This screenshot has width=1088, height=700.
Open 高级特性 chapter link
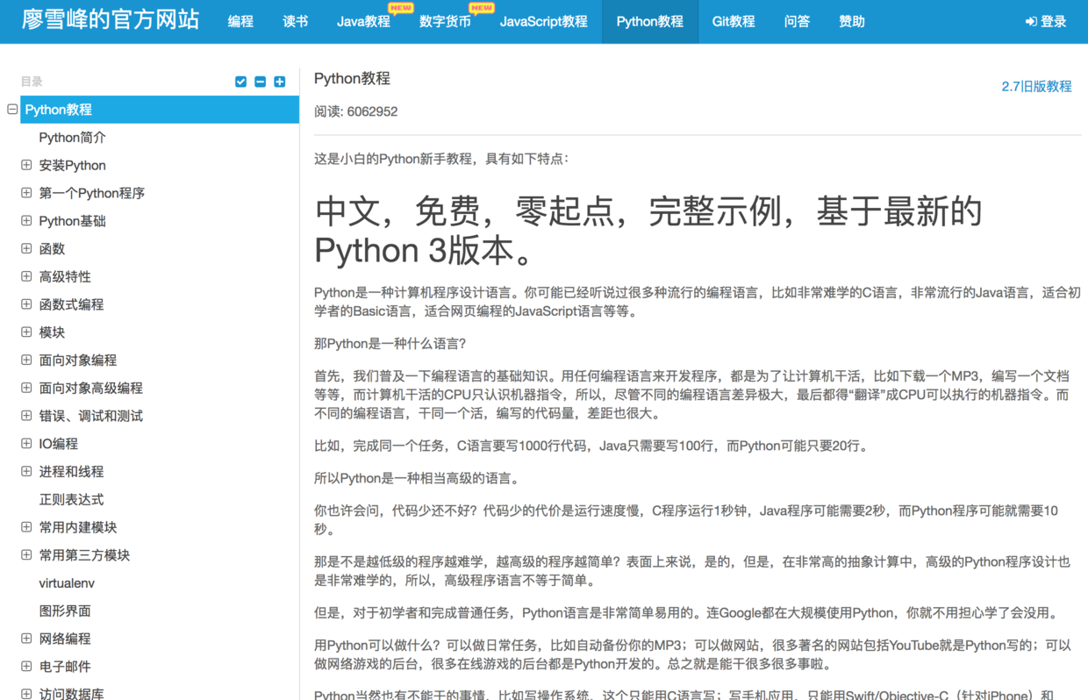pos(65,276)
